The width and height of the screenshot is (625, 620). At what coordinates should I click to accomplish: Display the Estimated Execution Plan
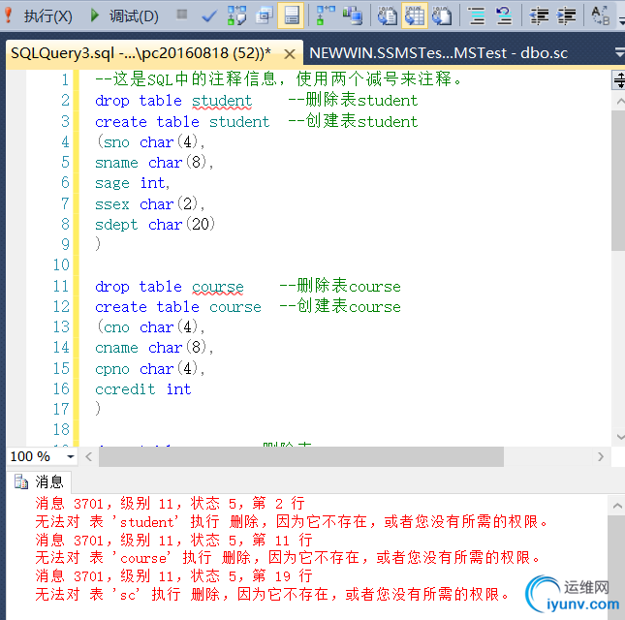[x=236, y=15]
